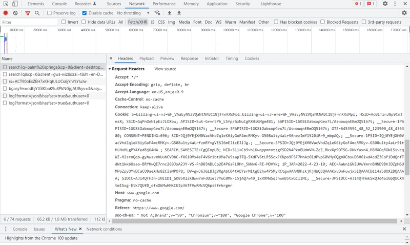Toggle the filter funnel icon
Screen dimensions: 410x245
click(x=28, y=13)
